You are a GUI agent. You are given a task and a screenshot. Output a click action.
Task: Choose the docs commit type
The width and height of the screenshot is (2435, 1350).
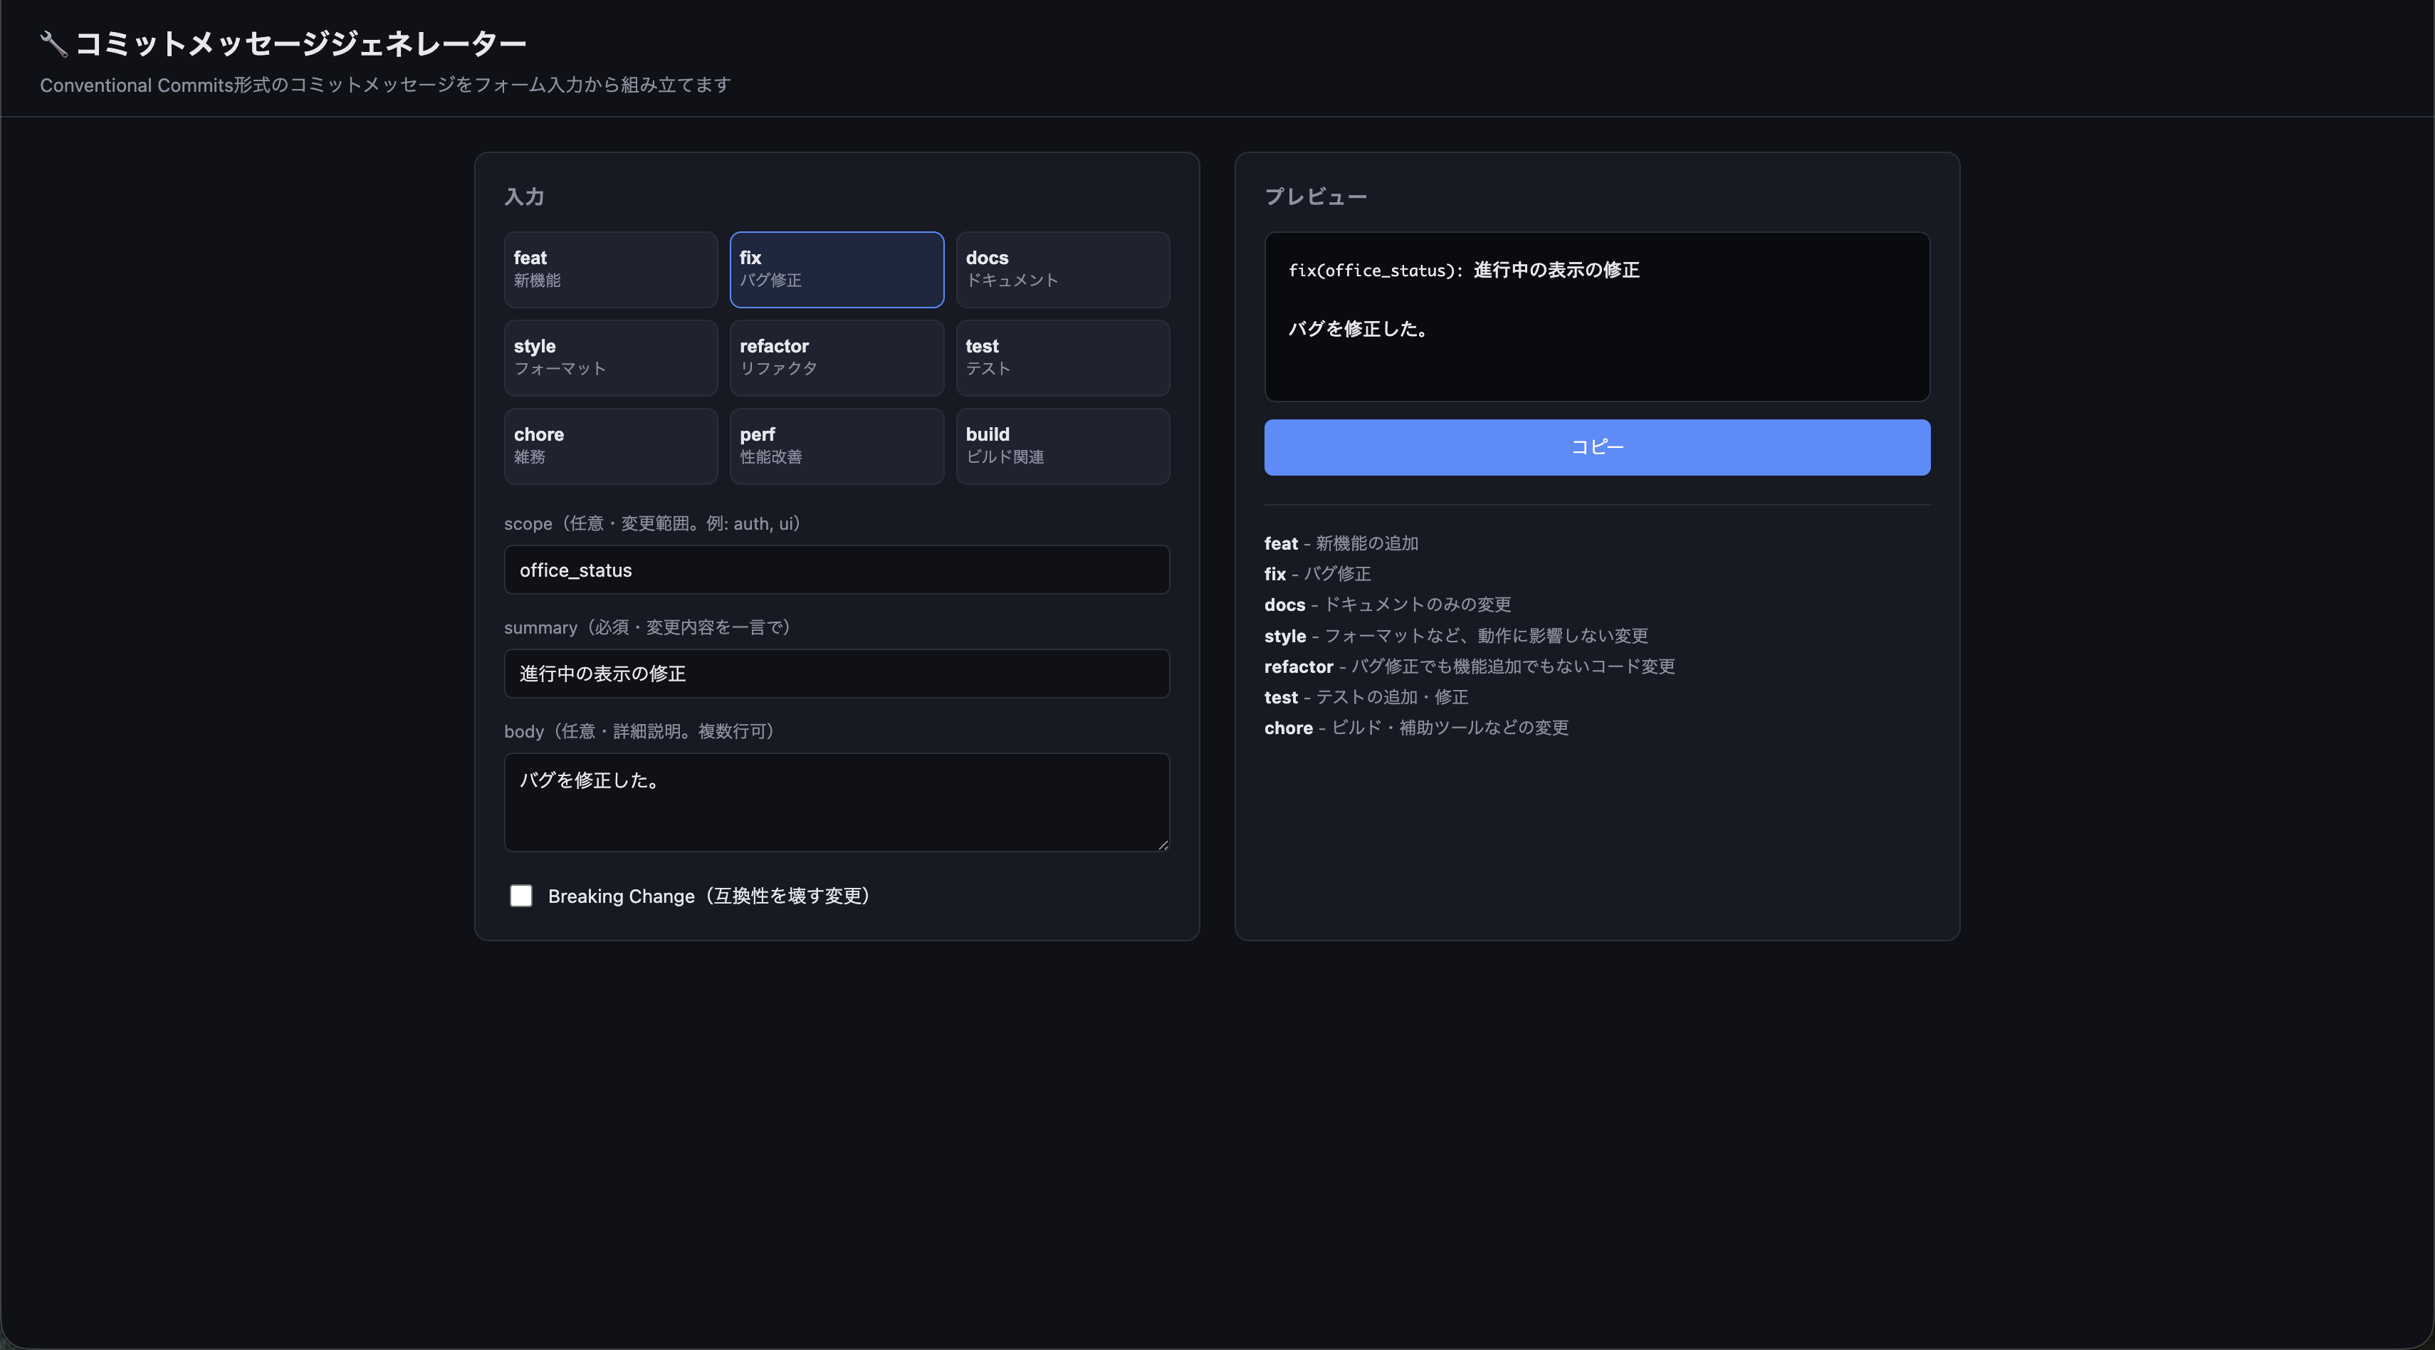point(1062,269)
